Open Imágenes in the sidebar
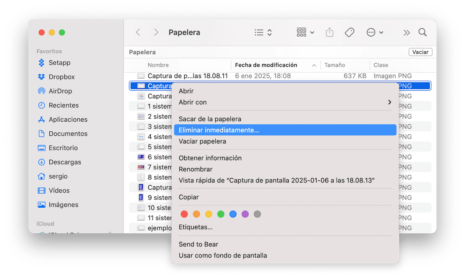 point(58,205)
